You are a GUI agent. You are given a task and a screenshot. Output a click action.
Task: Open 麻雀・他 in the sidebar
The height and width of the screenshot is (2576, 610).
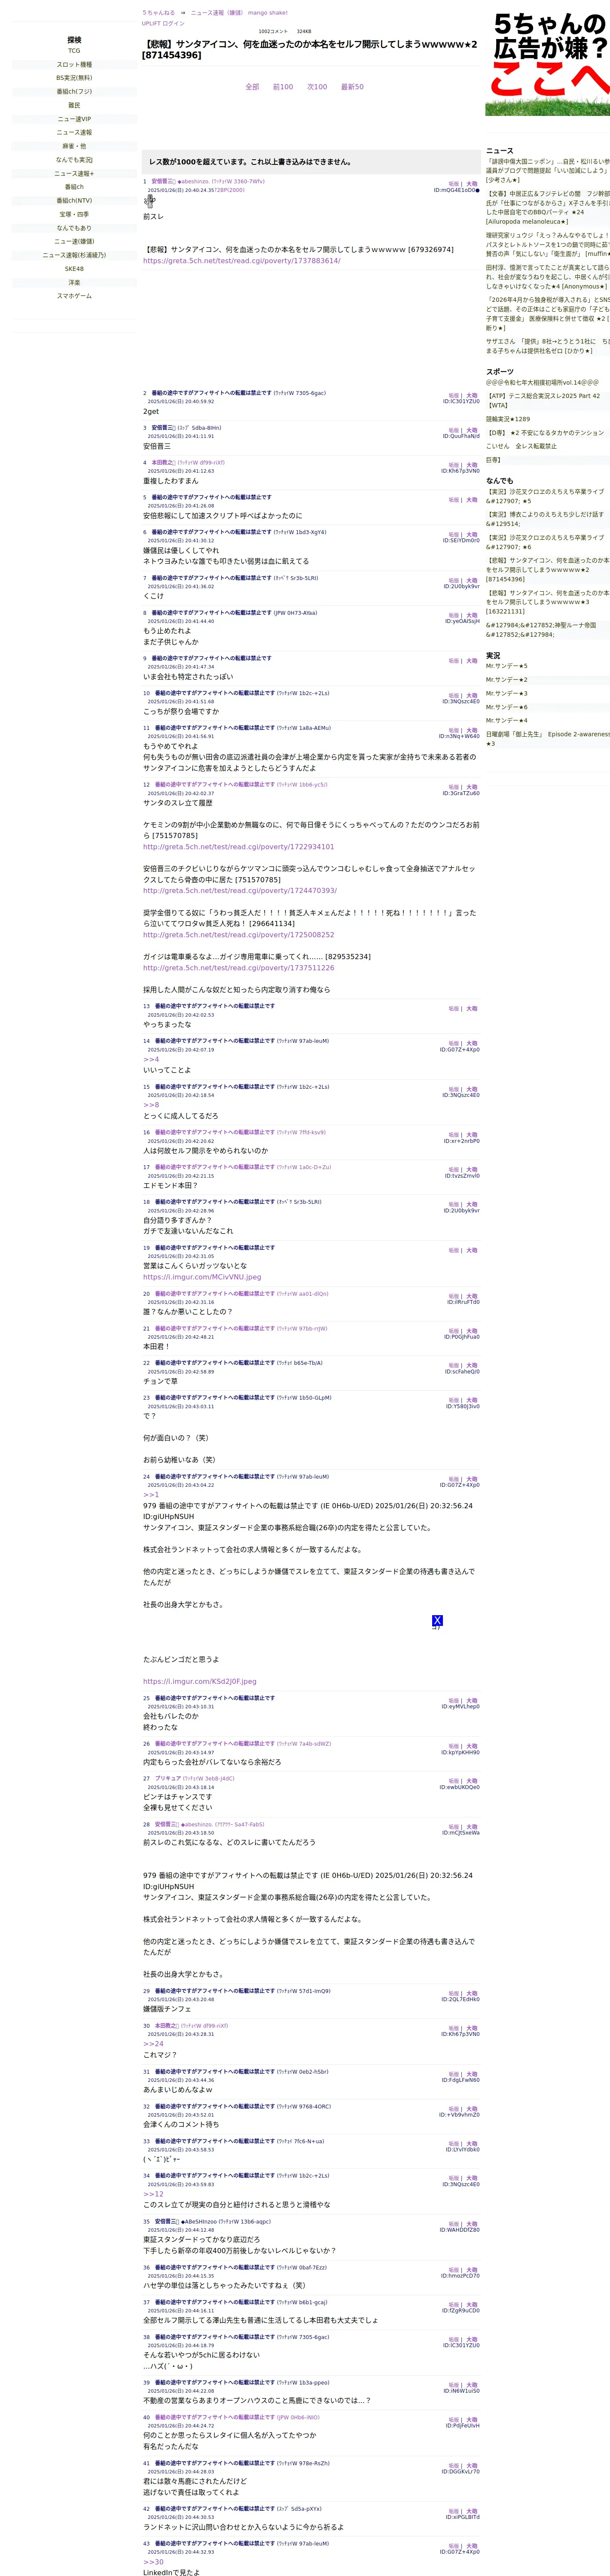click(74, 146)
